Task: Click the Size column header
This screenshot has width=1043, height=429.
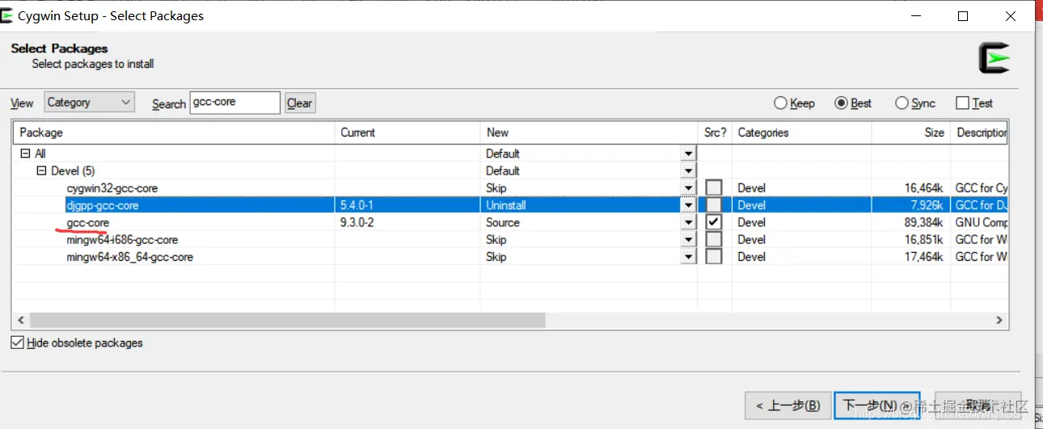Action: tap(911, 132)
